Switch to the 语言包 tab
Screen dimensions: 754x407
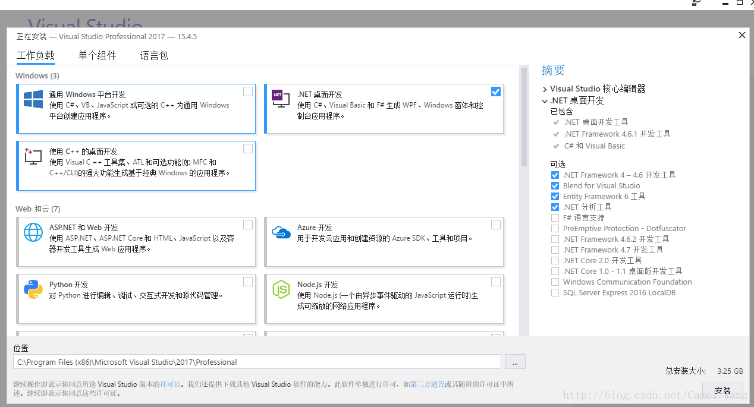point(154,56)
